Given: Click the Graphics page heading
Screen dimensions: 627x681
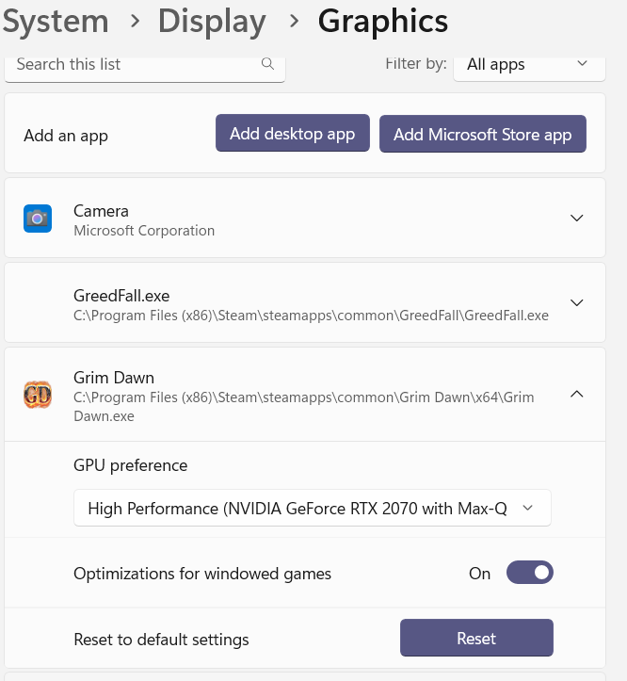Looking at the screenshot, I should [382, 21].
